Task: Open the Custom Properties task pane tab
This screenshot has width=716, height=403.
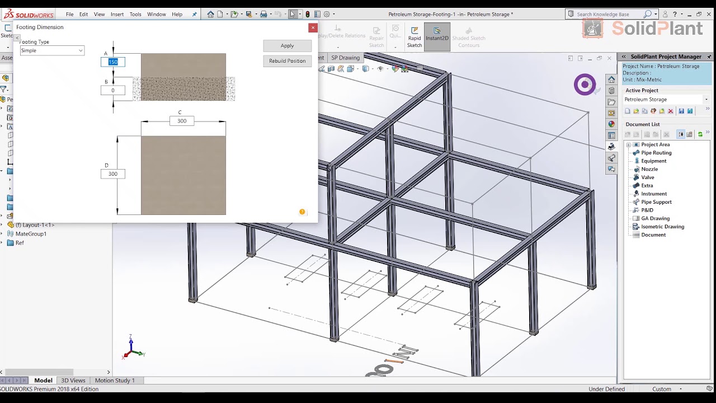Action: (x=611, y=135)
